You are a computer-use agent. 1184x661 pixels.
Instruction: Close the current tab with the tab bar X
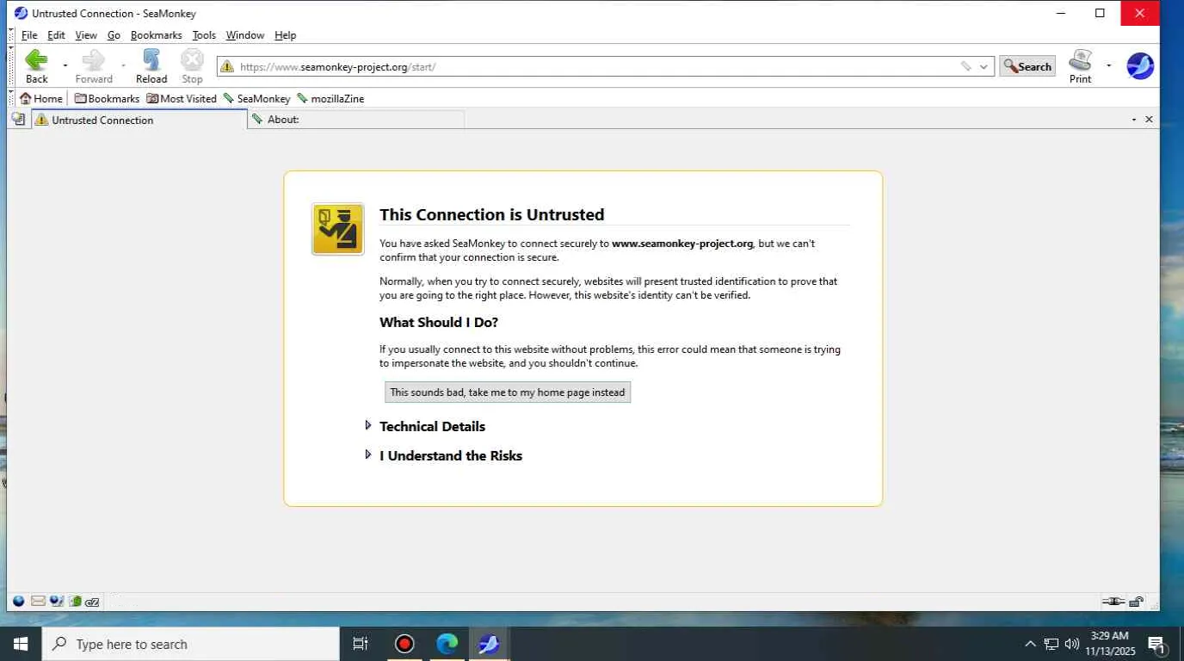click(x=1149, y=120)
